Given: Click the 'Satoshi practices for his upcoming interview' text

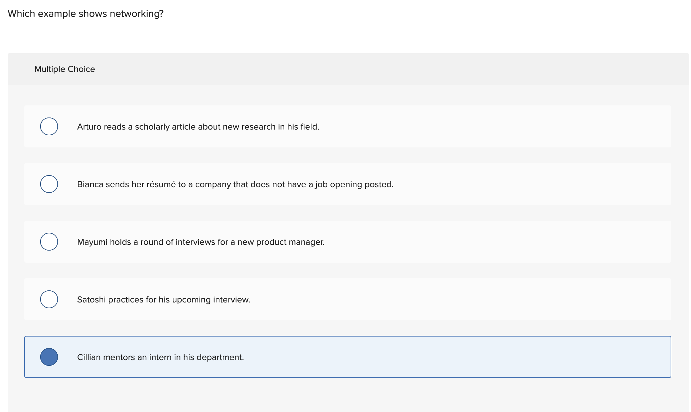Looking at the screenshot, I should tap(164, 300).
